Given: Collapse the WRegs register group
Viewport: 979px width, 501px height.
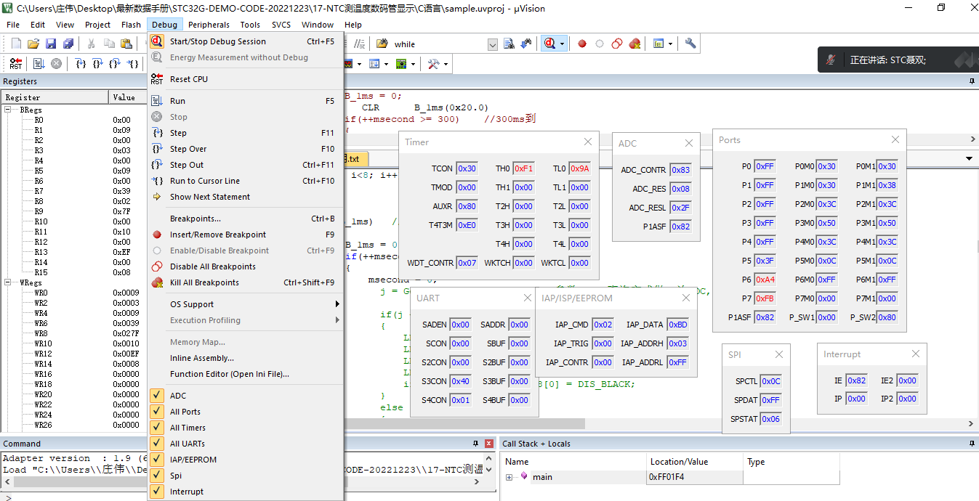Looking at the screenshot, I should point(8,282).
